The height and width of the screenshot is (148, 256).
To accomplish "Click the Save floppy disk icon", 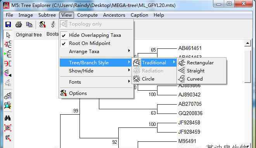I will (x=8, y=24).
